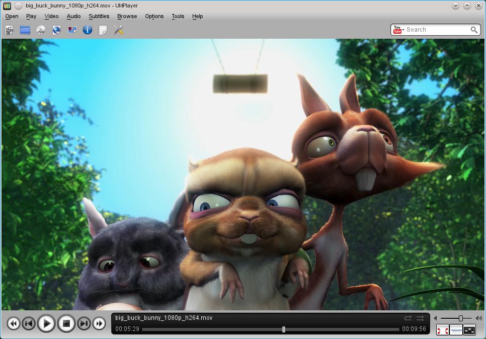
Task: Toggle fullscreen with red arrows button
Action: point(442,330)
